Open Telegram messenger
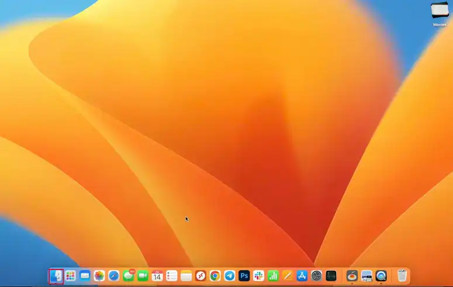453x287 pixels. click(x=230, y=276)
